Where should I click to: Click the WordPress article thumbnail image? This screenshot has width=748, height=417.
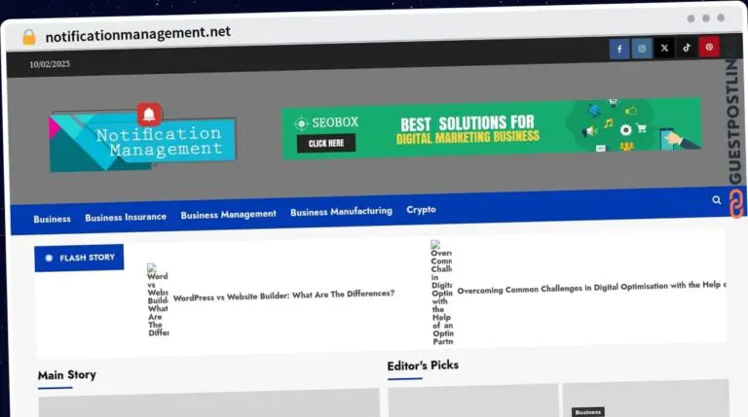point(158,300)
